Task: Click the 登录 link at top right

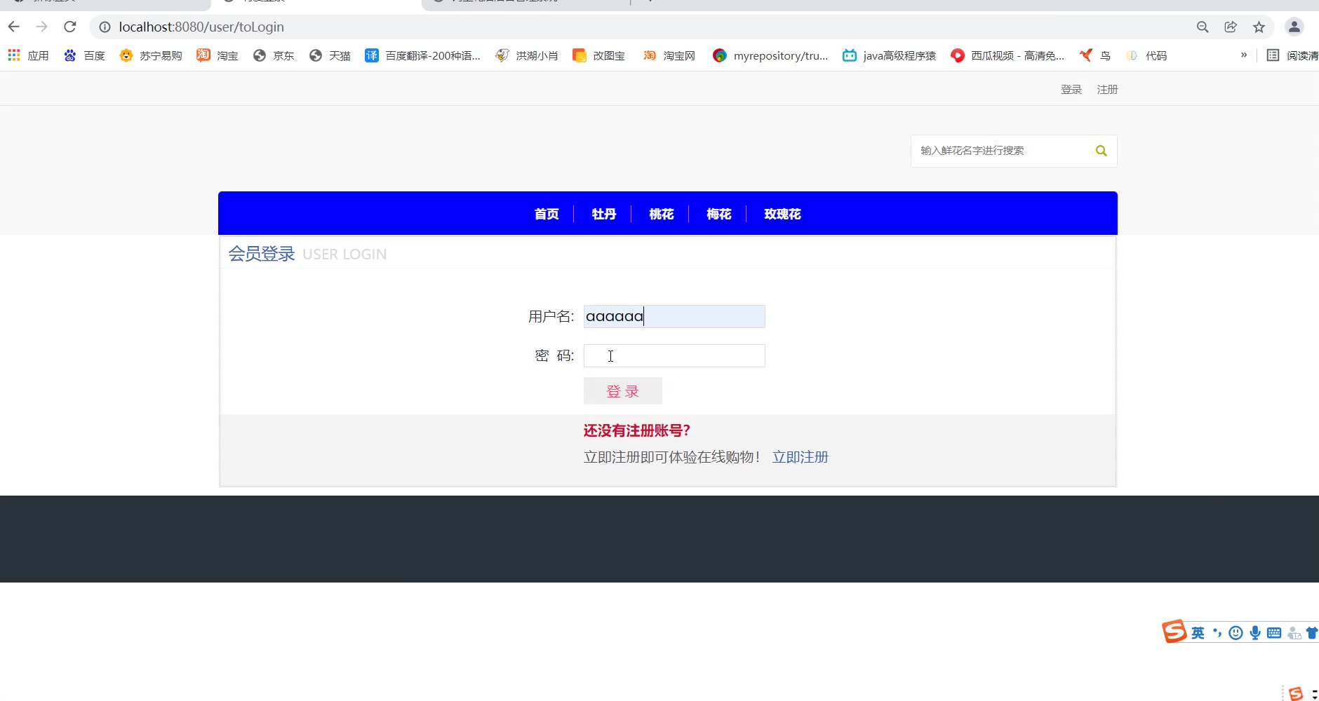Action: tap(1071, 89)
